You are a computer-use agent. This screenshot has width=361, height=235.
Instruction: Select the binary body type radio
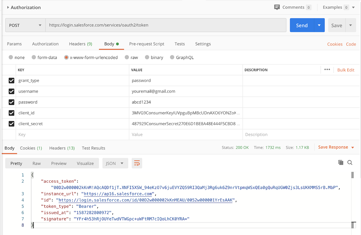(x=147, y=57)
